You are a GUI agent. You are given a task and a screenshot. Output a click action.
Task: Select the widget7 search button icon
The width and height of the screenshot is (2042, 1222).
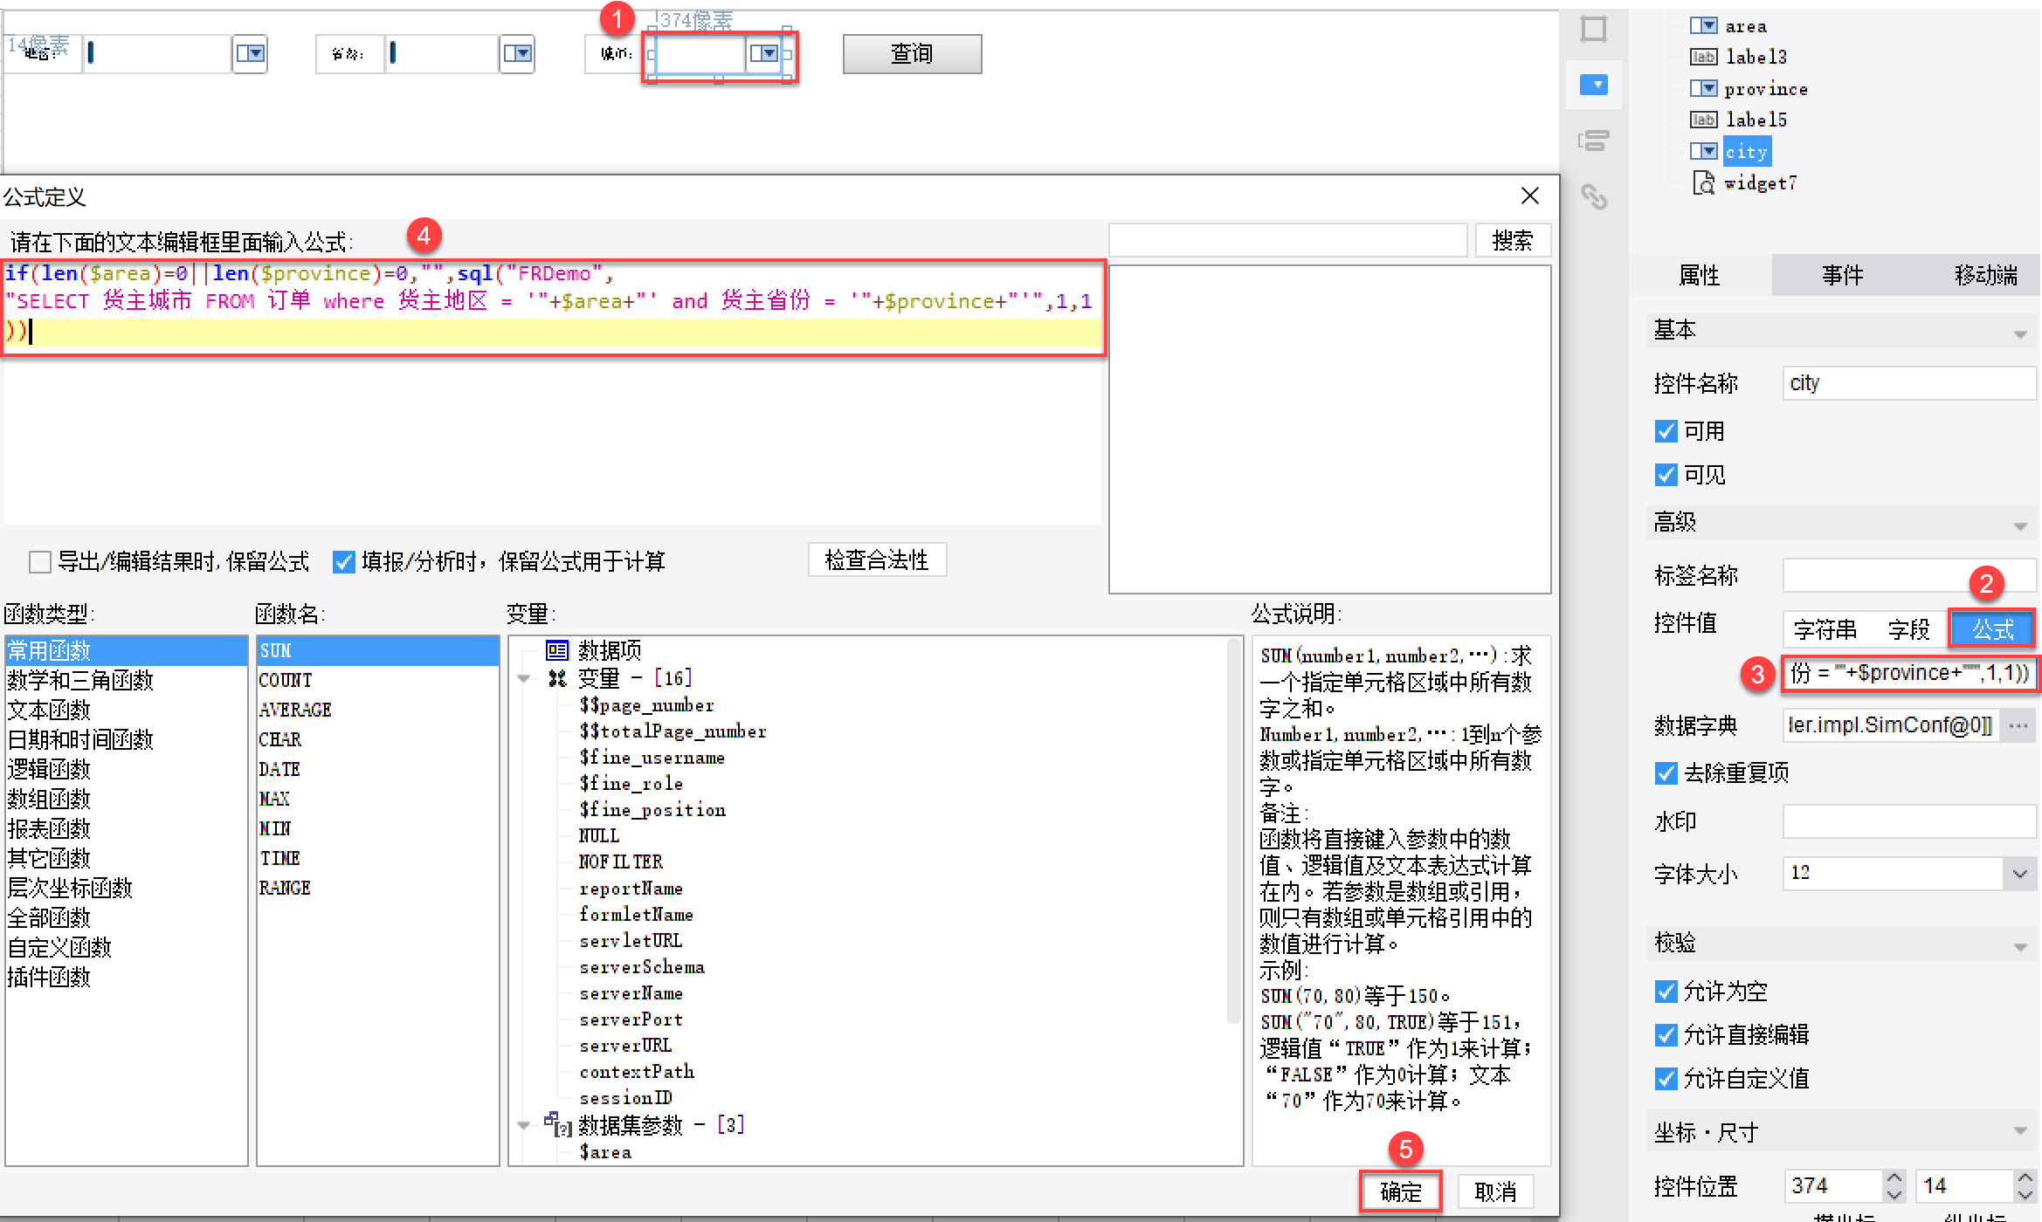point(1703,182)
